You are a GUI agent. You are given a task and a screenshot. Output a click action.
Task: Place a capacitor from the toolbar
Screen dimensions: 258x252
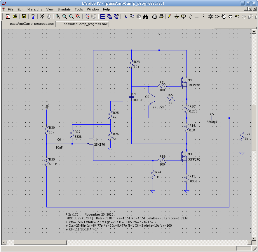[x=197, y=16]
